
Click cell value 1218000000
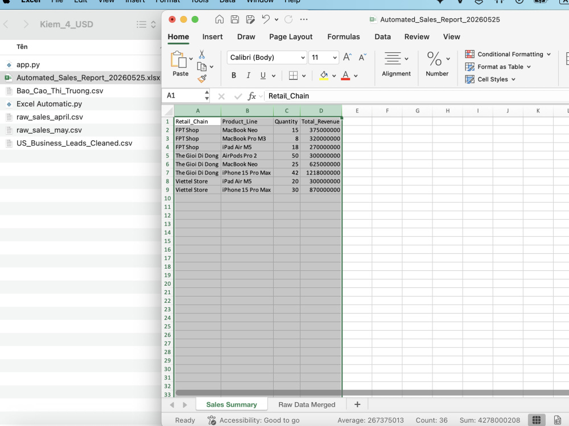321,173
